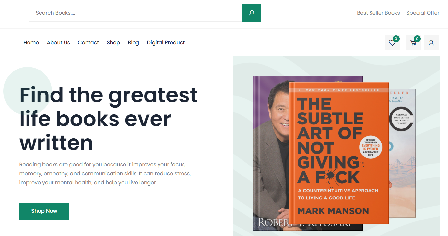Open the About Us page

[x=58, y=43]
